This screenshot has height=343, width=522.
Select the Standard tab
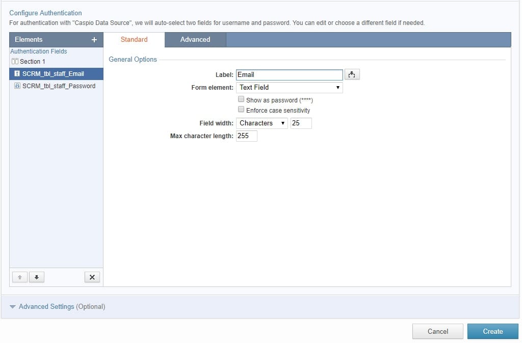[x=134, y=39]
